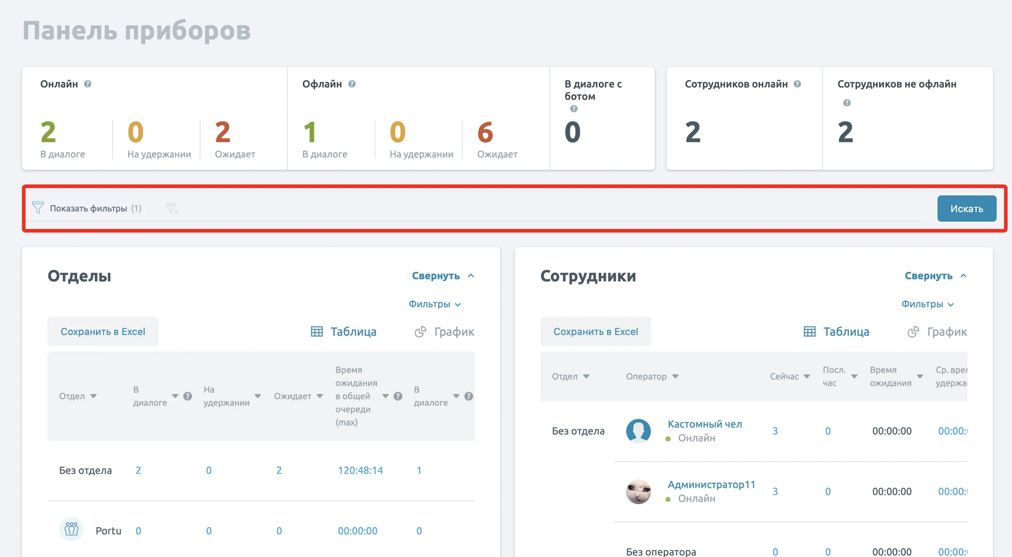
Task: Click the Portu department group icon
Action: pyautogui.click(x=71, y=529)
